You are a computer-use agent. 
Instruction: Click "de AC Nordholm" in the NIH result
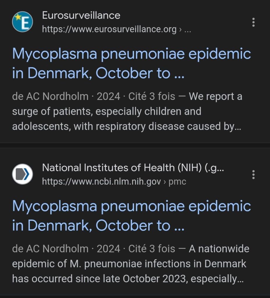(50, 249)
